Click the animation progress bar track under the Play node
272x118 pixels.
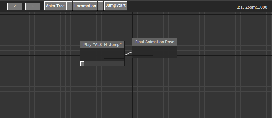[102, 64]
